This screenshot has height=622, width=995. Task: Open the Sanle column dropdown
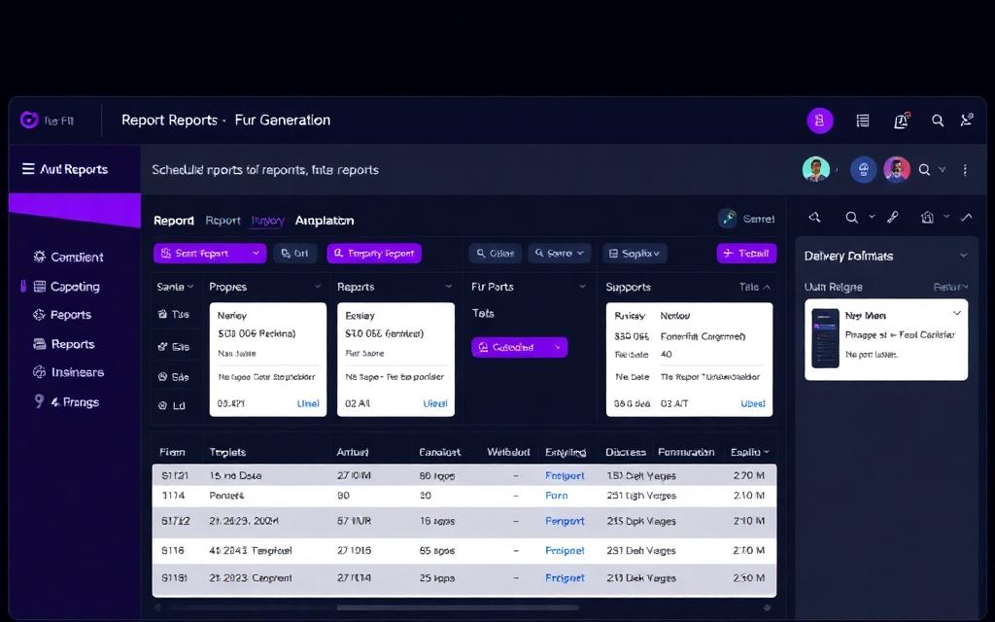[x=175, y=287]
